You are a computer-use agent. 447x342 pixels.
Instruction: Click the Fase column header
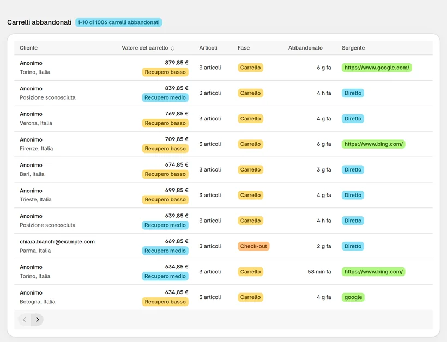click(x=244, y=48)
